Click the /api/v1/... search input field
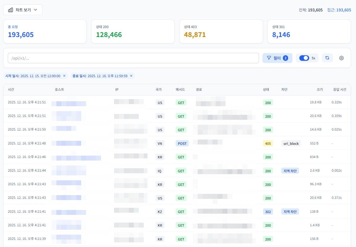 (133, 58)
